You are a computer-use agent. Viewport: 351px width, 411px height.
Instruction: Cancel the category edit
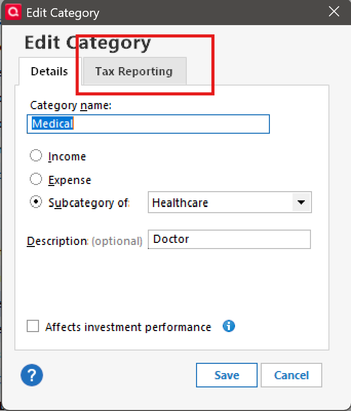(x=291, y=375)
